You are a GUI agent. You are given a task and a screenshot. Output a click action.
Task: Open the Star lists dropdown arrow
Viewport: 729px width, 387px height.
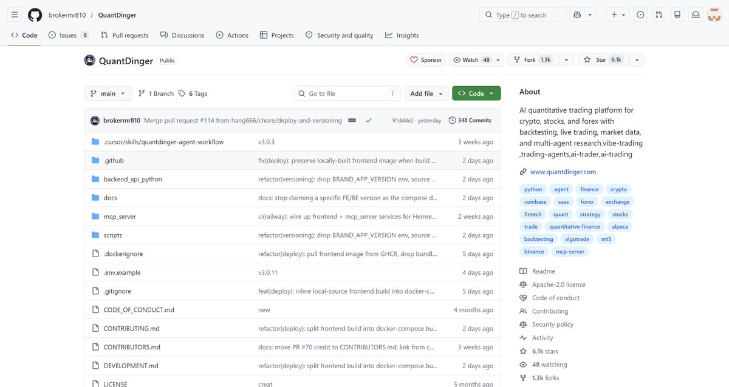coord(637,60)
